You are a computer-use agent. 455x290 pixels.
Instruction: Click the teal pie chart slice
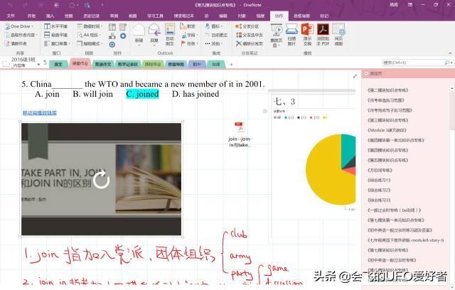348,149
